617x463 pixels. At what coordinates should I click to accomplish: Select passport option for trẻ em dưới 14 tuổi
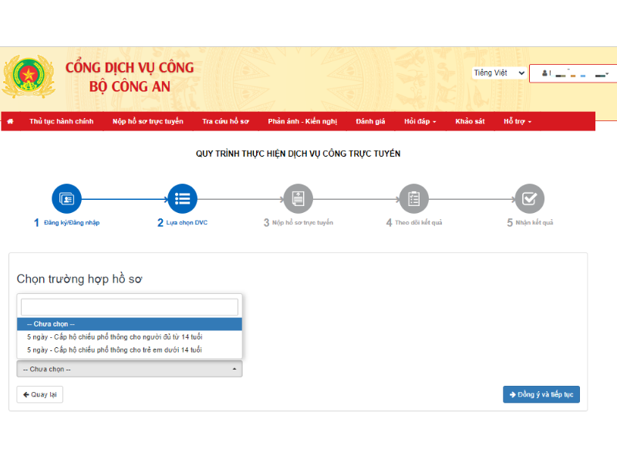(114, 350)
